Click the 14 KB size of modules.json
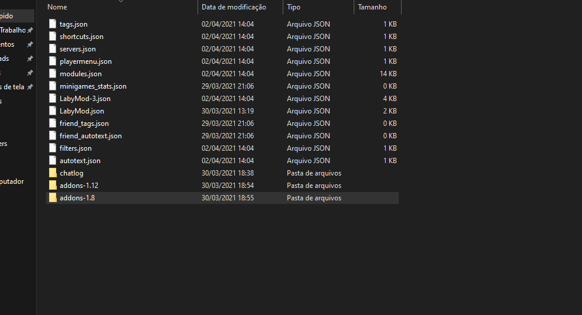 [388, 74]
